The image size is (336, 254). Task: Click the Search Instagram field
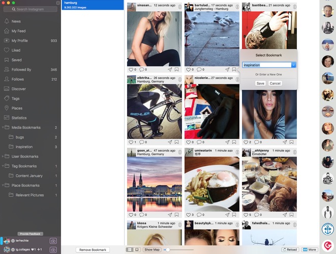[30, 9]
